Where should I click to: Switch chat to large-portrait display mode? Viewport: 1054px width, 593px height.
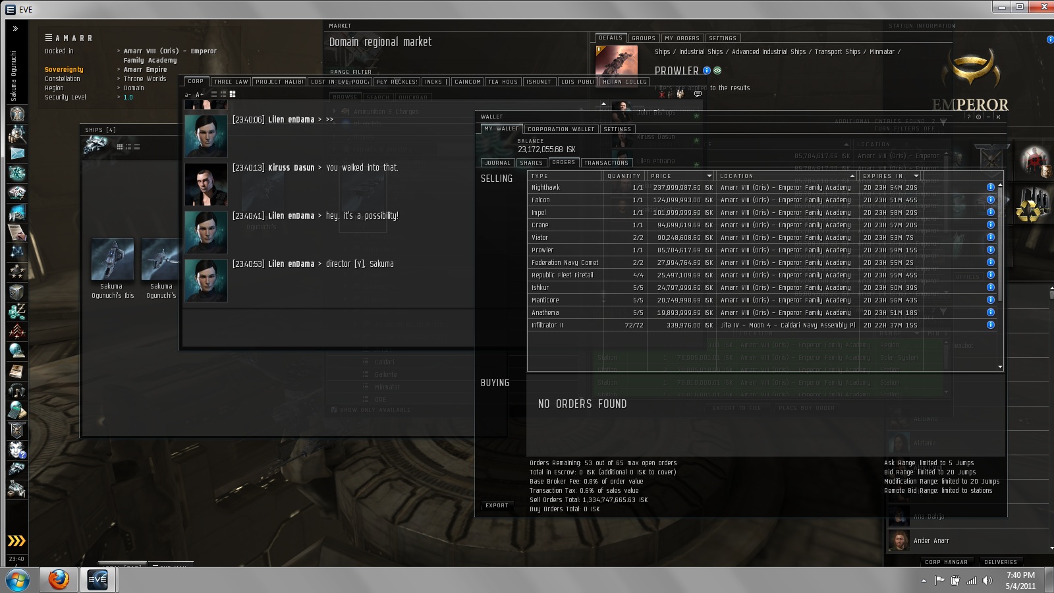[232, 94]
